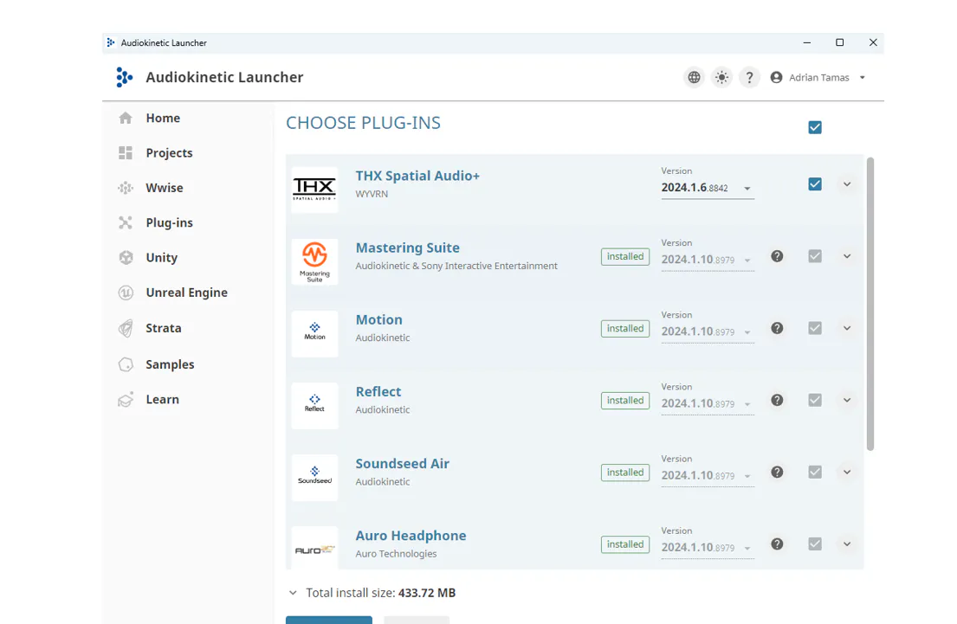Open Soundseed Air version dropdown
This screenshot has height=624, width=957.
tap(708, 476)
